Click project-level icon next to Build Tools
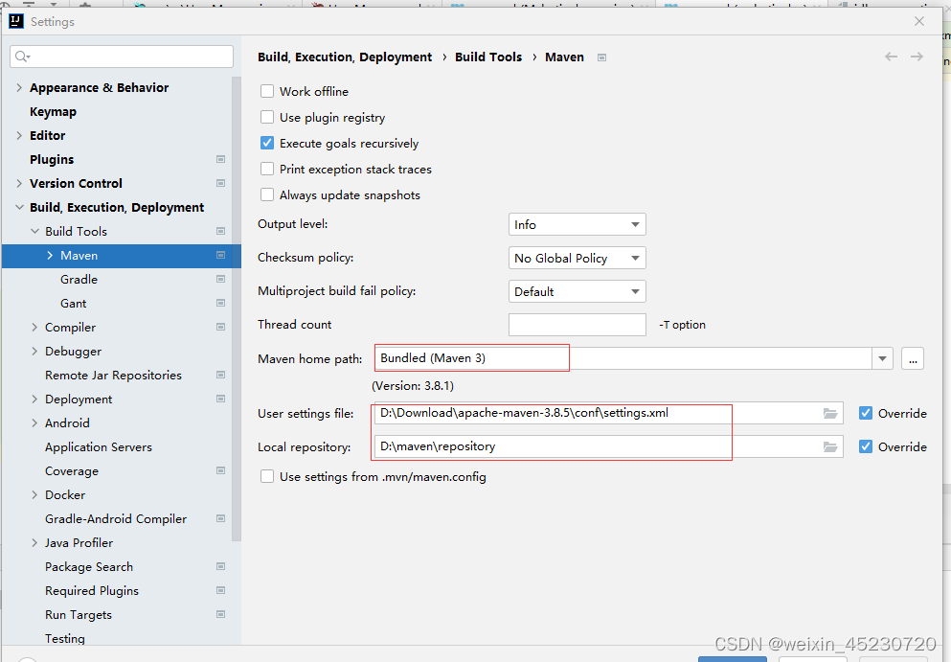The height and width of the screenshot is (662, 951). tap(221, 231)
